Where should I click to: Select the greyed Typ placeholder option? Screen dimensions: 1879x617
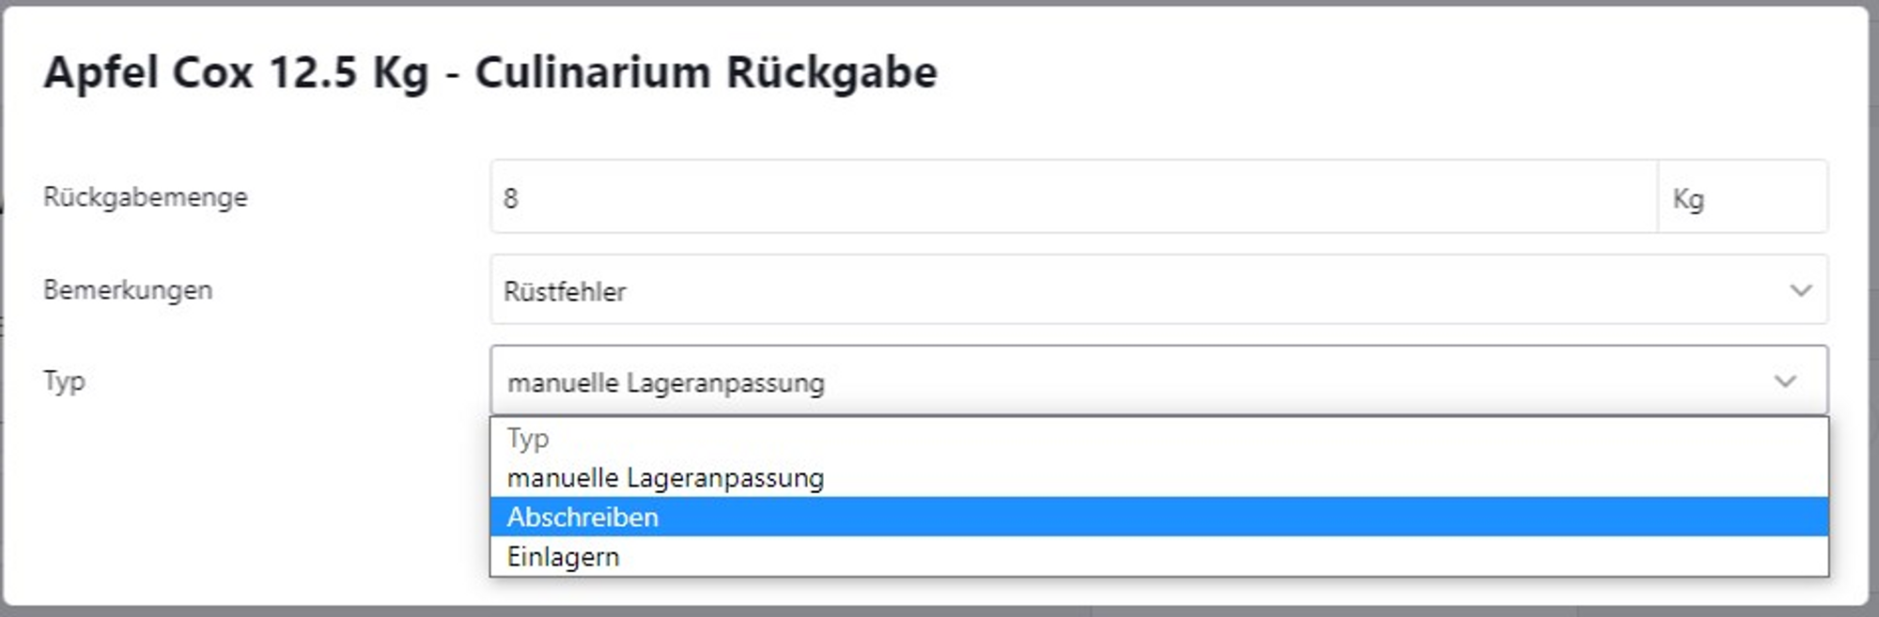(528, 439)
